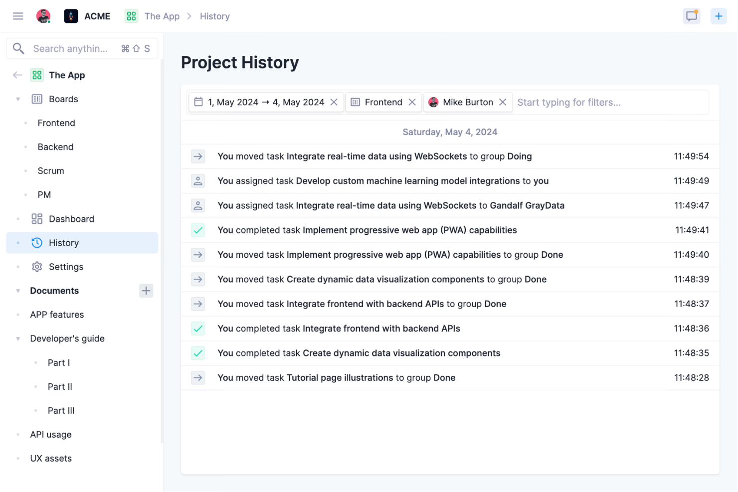Click the ACME workspace logo

coord(71,15)
